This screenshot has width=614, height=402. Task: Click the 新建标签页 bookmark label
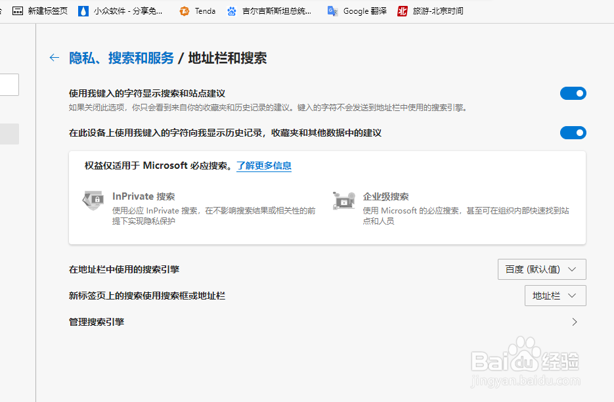click(48, 11)
